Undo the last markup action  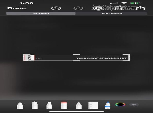(x=56, y=8)
